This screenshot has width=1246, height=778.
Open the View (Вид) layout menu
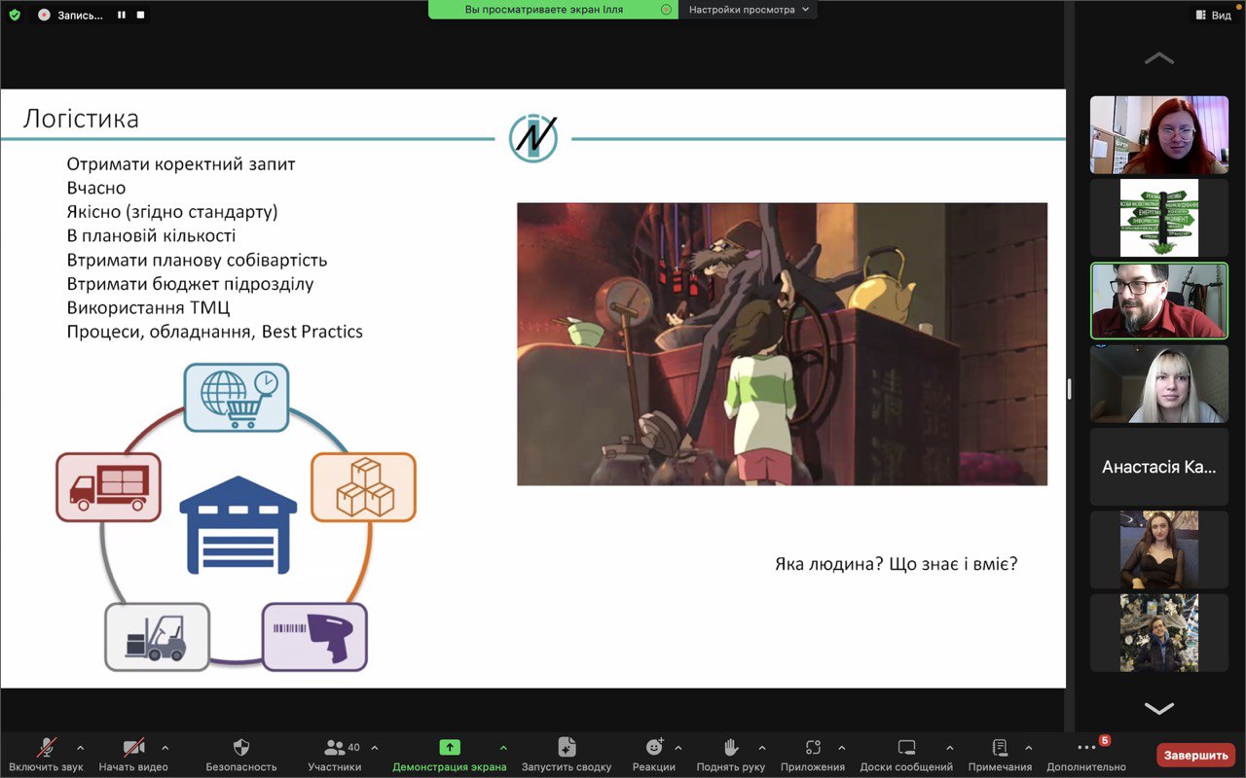pos(1213,15)
